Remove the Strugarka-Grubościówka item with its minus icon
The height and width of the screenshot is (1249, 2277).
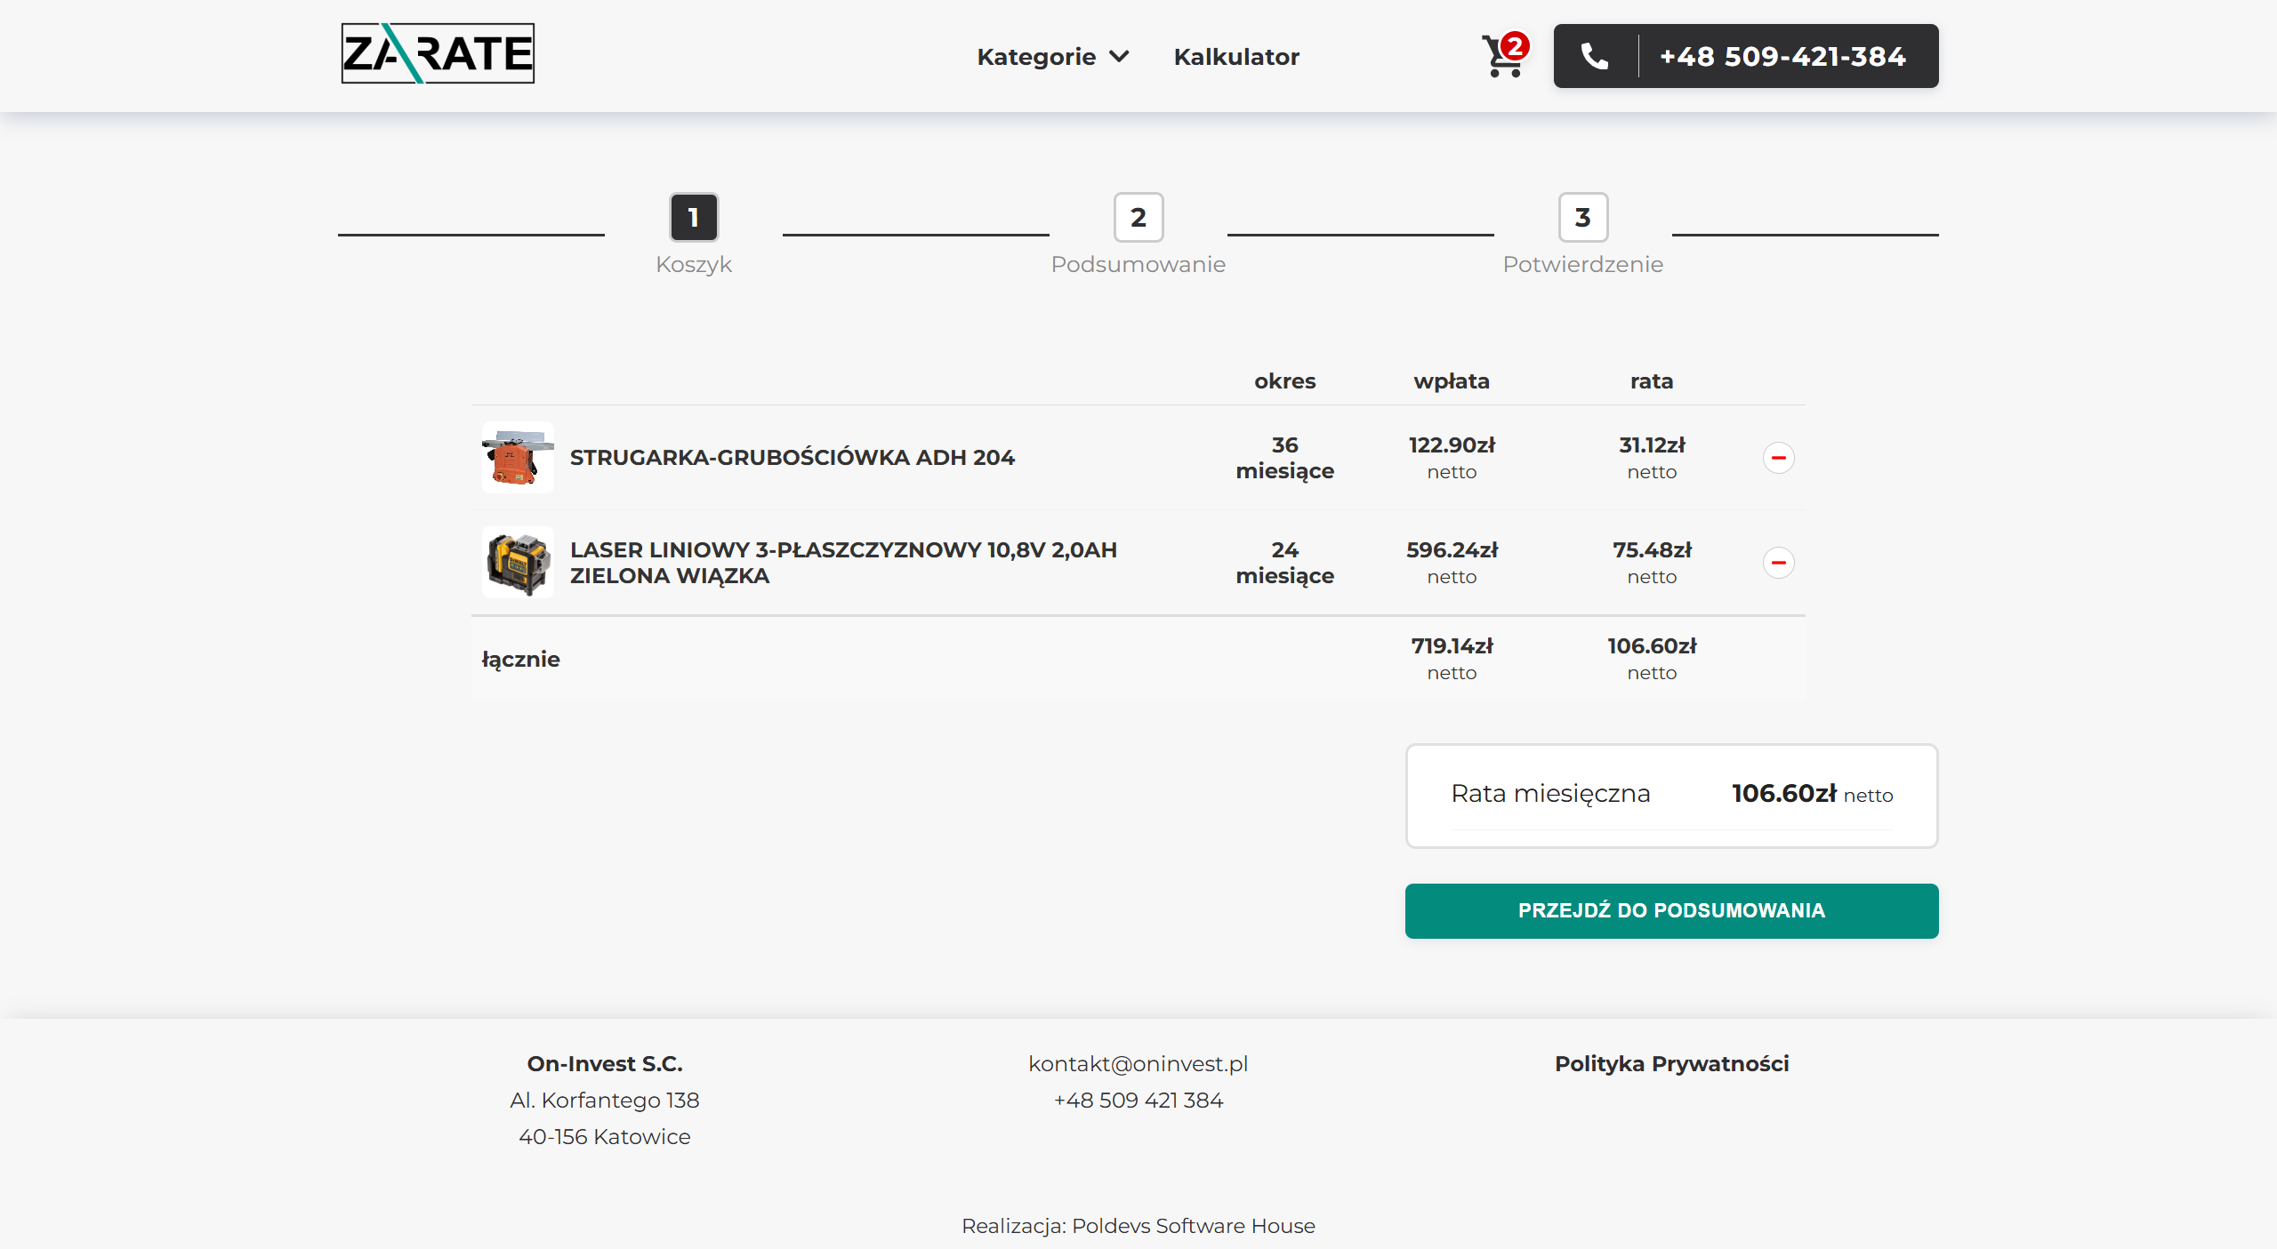point(1778,458)
